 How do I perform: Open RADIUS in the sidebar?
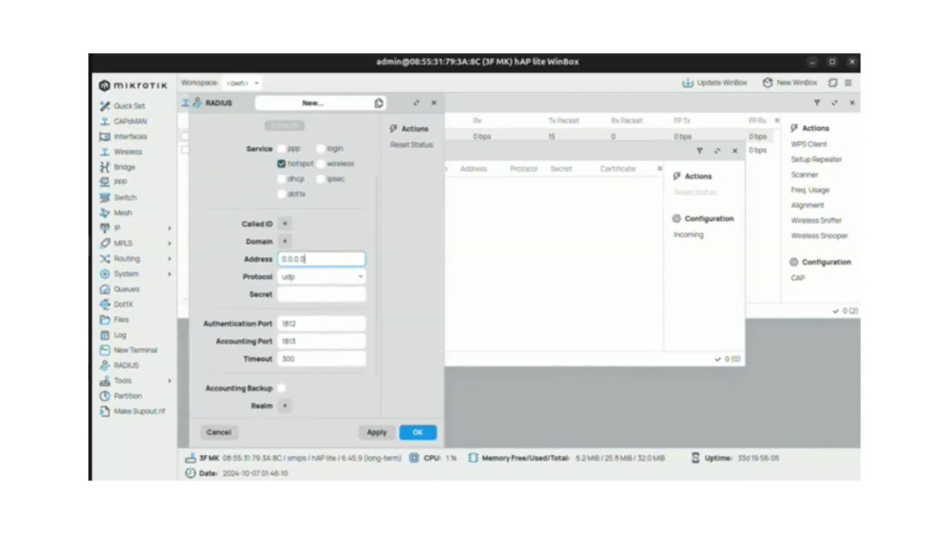pyautogui.click(x=120, y=365)
